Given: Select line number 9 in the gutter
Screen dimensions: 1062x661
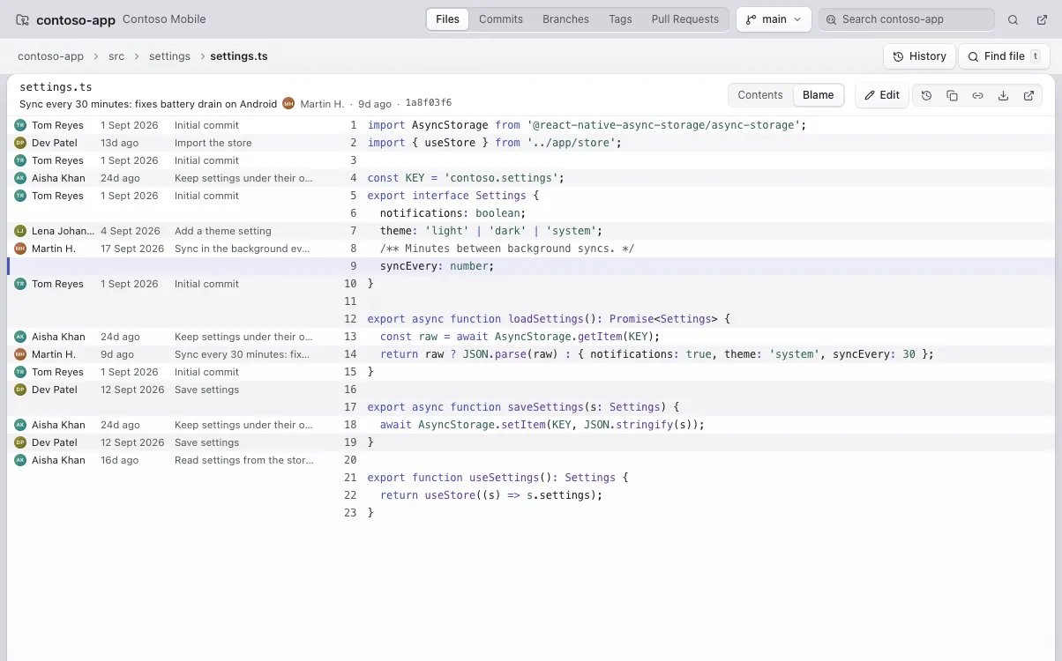Looking at the screenshot, I should click(x=353, y=266).
